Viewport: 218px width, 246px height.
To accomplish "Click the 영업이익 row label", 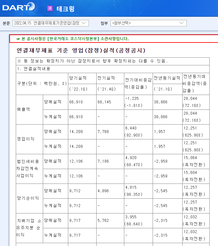I will (x=25, y=139).
